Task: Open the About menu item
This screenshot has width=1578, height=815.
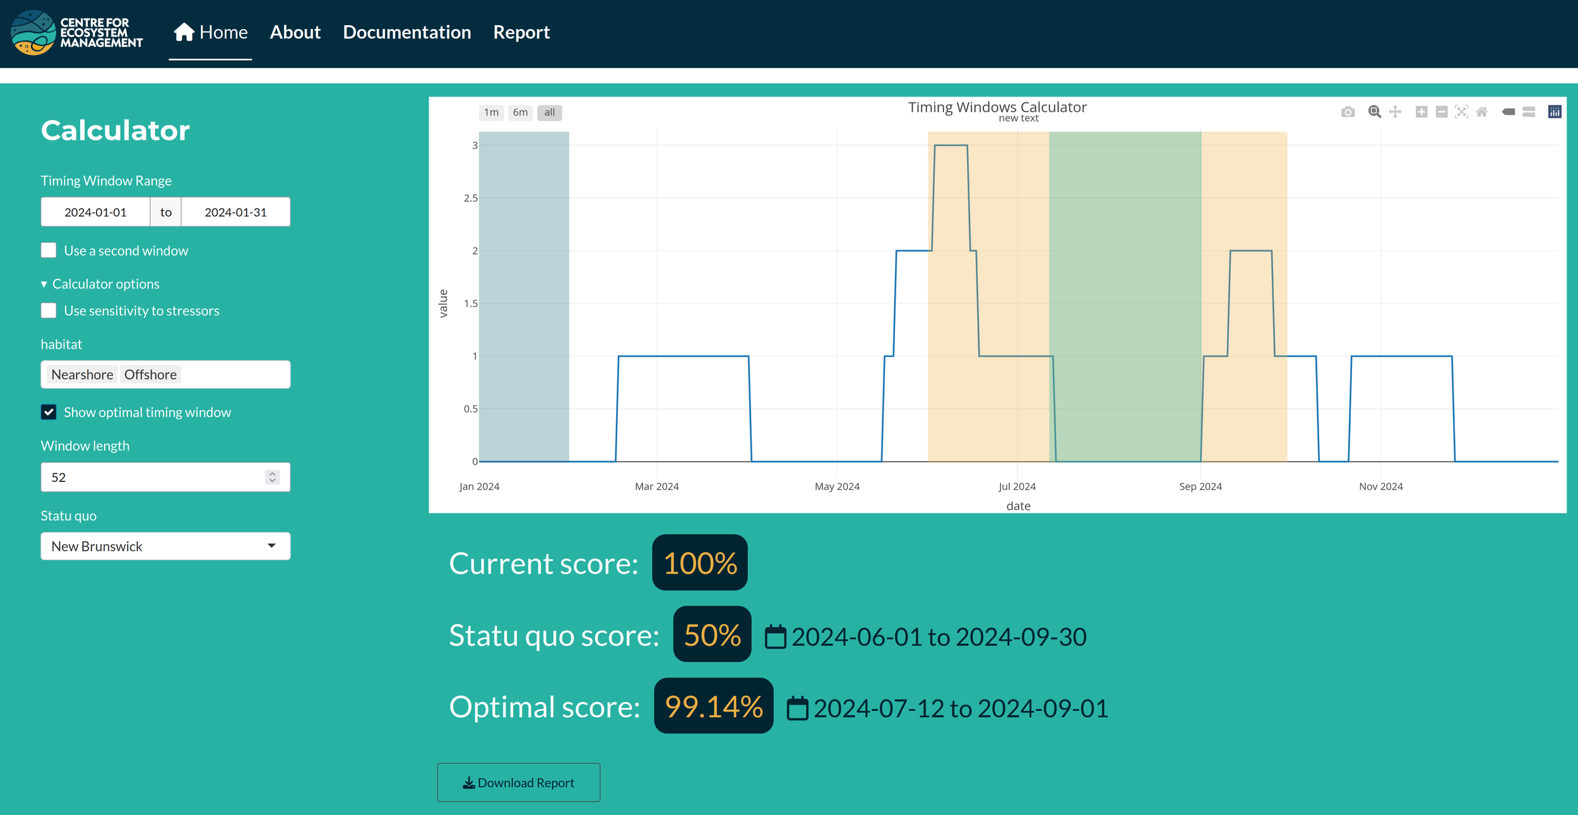Action: coord(295,32)
